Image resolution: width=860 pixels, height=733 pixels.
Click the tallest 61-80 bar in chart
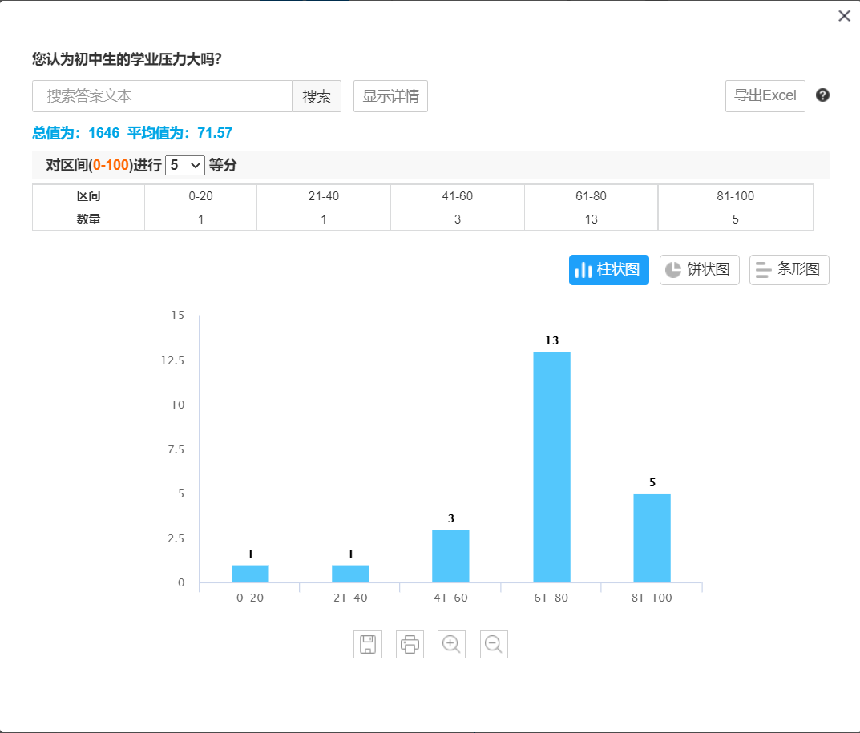tap(551, 467)
